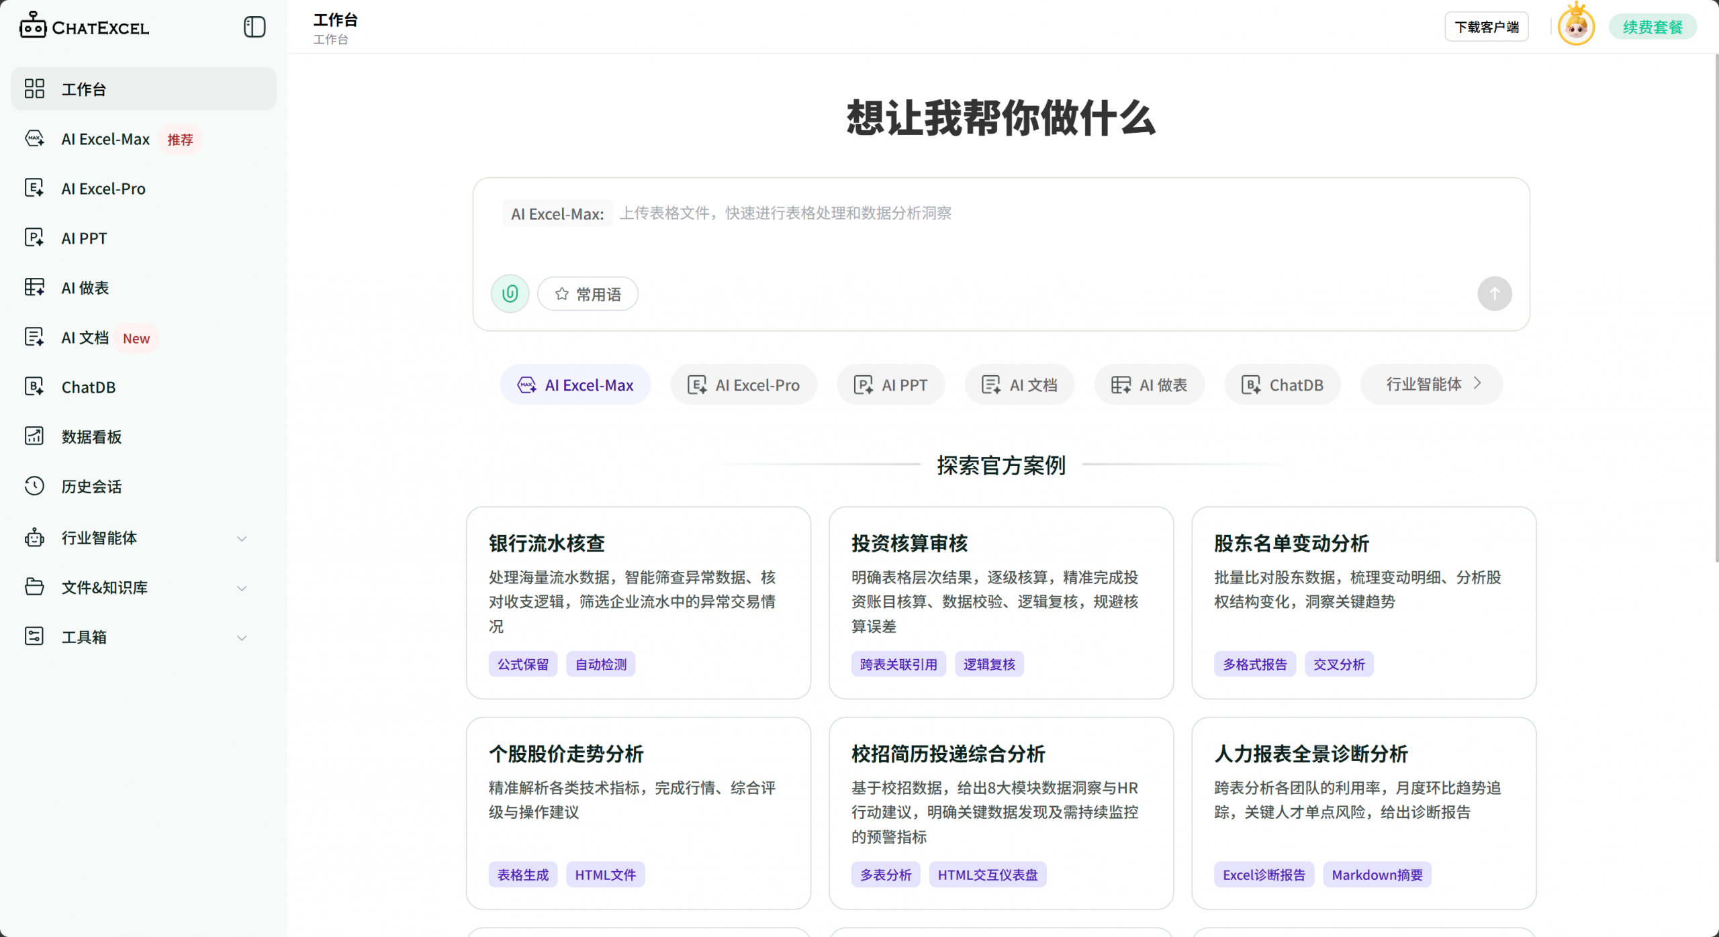Click the AI Excel-Pro chip icon
This screenshot has width=1719, height=937.
click(698, 385)
